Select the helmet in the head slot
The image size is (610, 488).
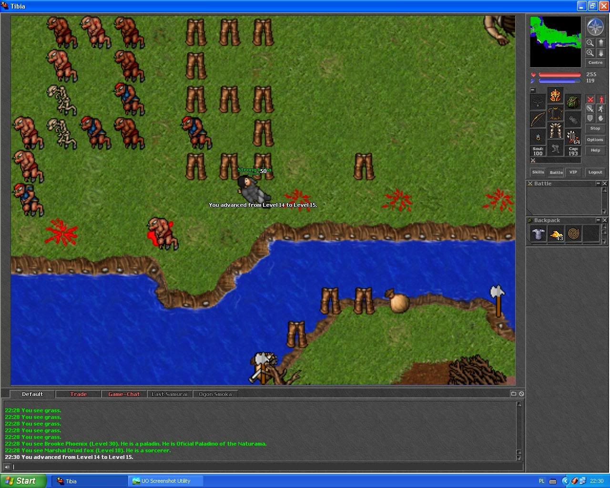[x=555, y=96]
